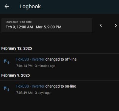The height and width of the screenshot is (111, 119).
Task: Jump to the previous date range with the left chevron
Action: [x=101, y=26]
